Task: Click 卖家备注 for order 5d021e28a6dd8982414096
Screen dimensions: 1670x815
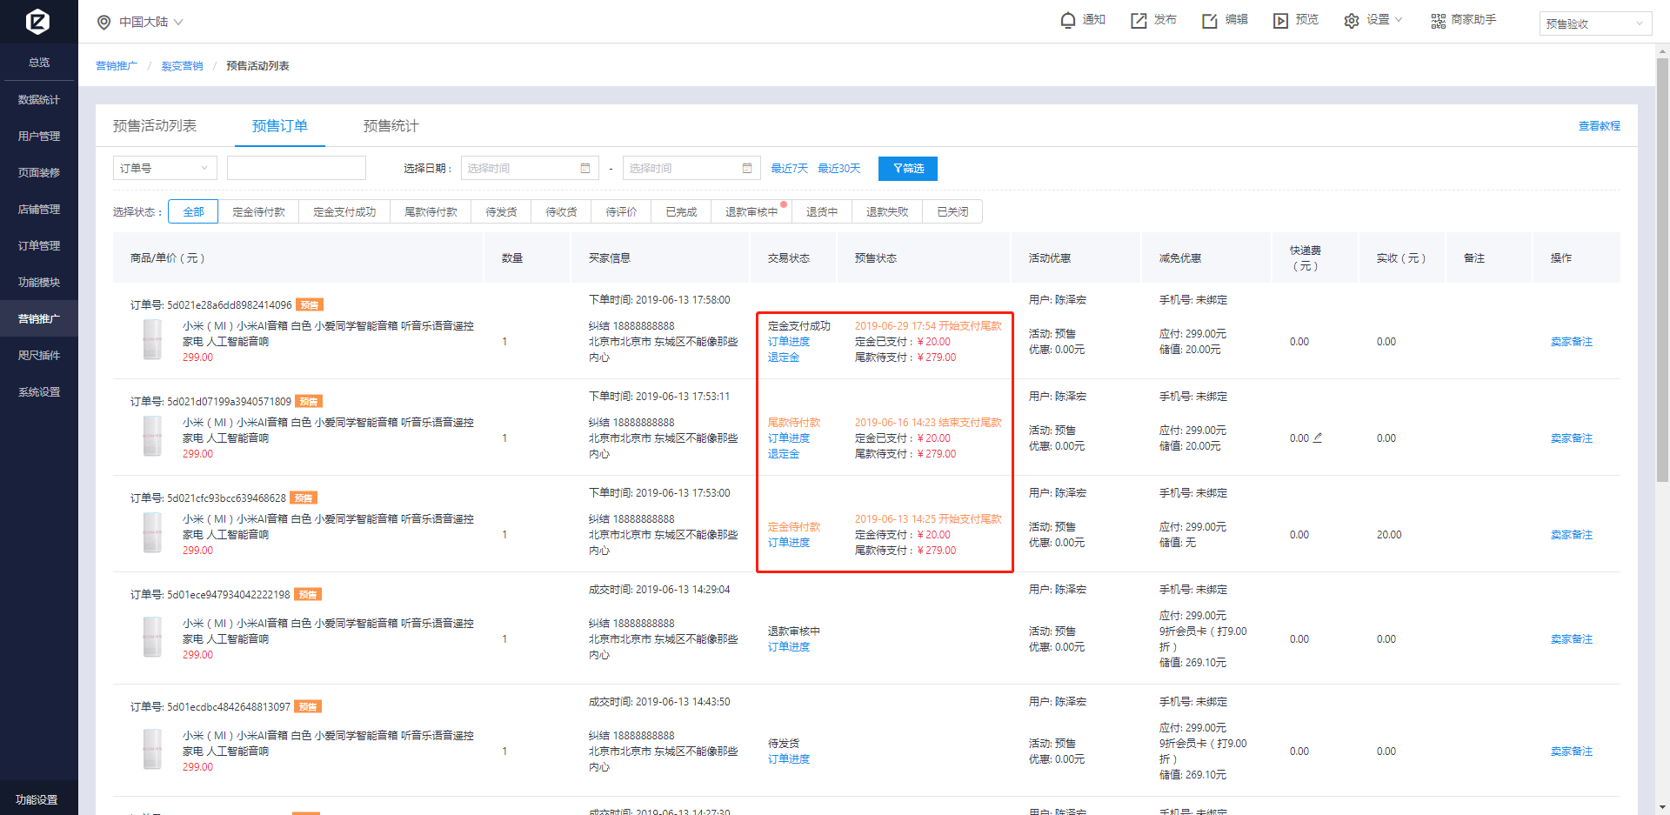Action: click(1571, 342)
